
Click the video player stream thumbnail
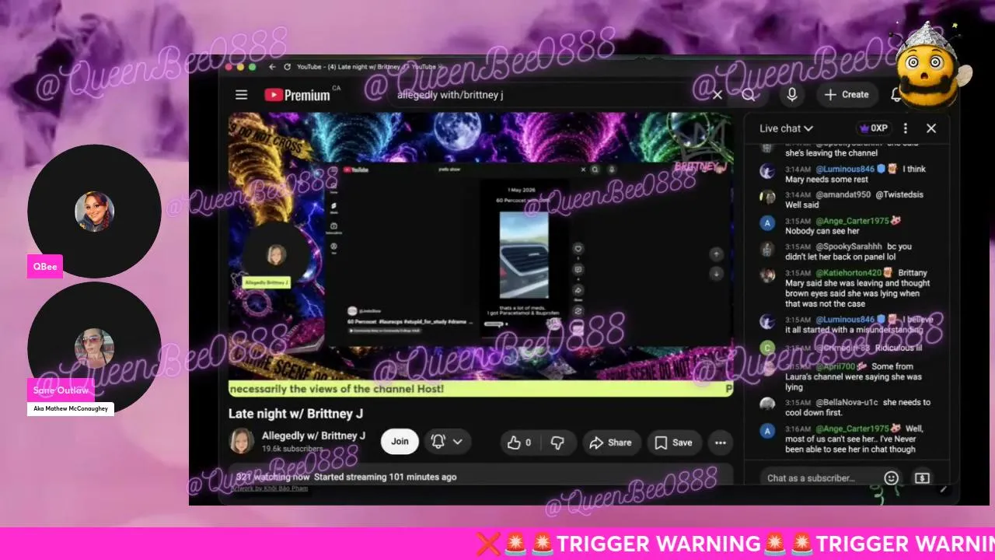point(480,254)
